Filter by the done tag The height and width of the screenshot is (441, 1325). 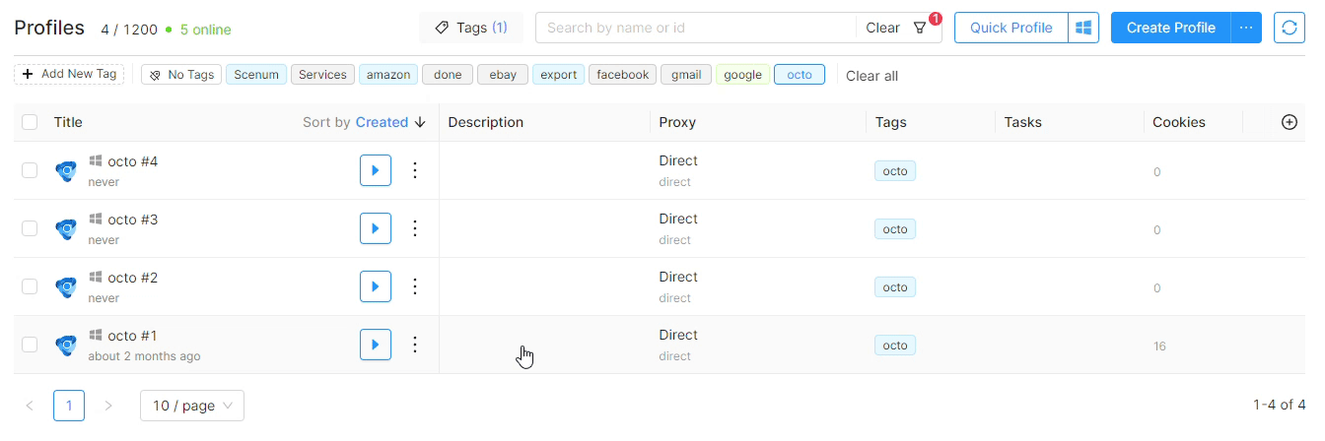448,75
